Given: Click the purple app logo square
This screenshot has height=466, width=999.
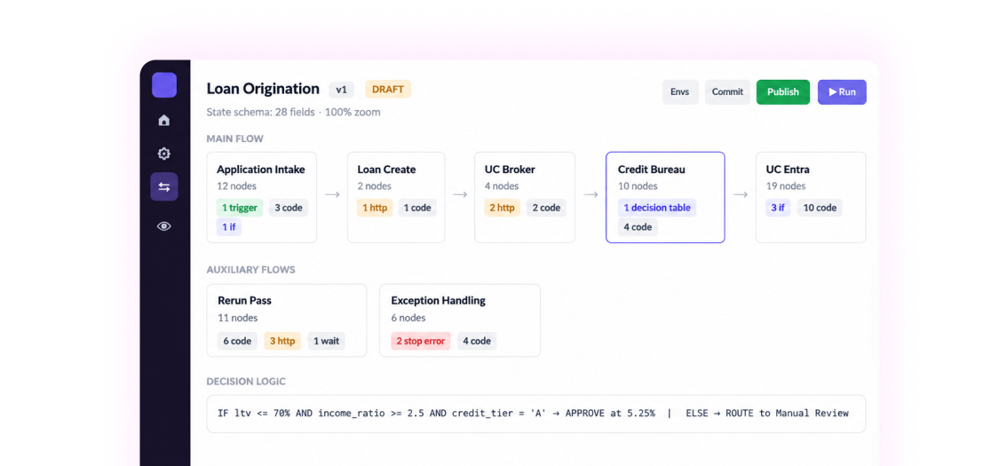Looking at the screenshot, I should click(x=164, y=84).
